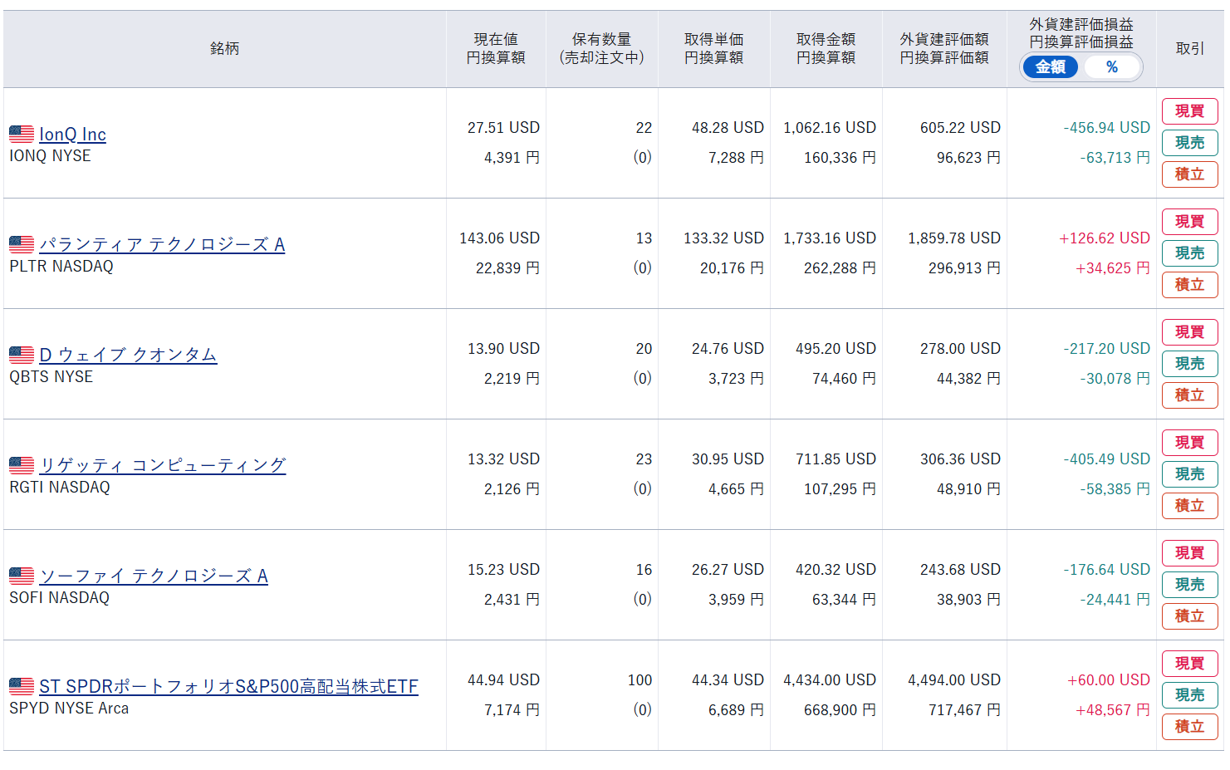The width and height of the screenshot is (1230, 770).
Task: Click the US flag icon beside IonQ Inc
Action: [x=22, y=134]
